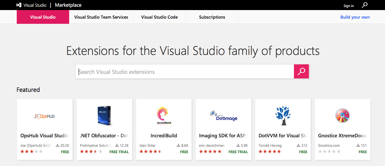Click the star rating on DotVVM card
This screenshot has height=166, width=385.
(x=270, y=152)
